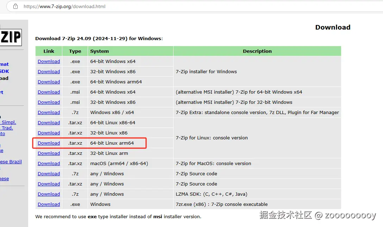Download the .tar.xz for 64-bit Linux x86-64
Viewport: 383px width, 227px height.
click(49, 123)
